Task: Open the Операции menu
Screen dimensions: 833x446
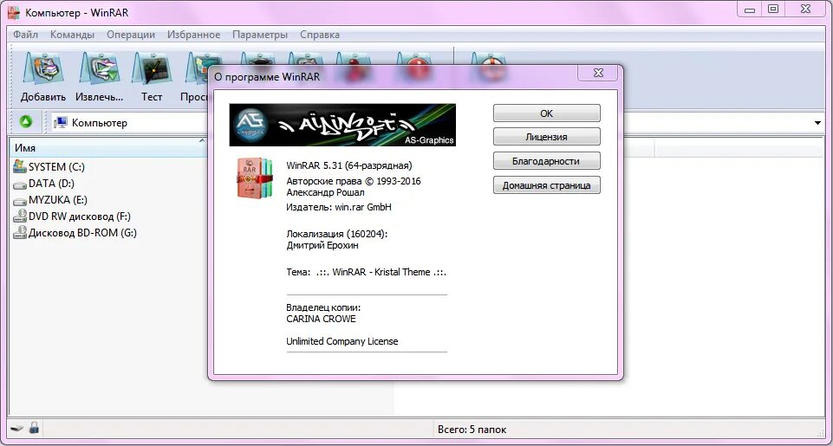Action: [131, 35]
